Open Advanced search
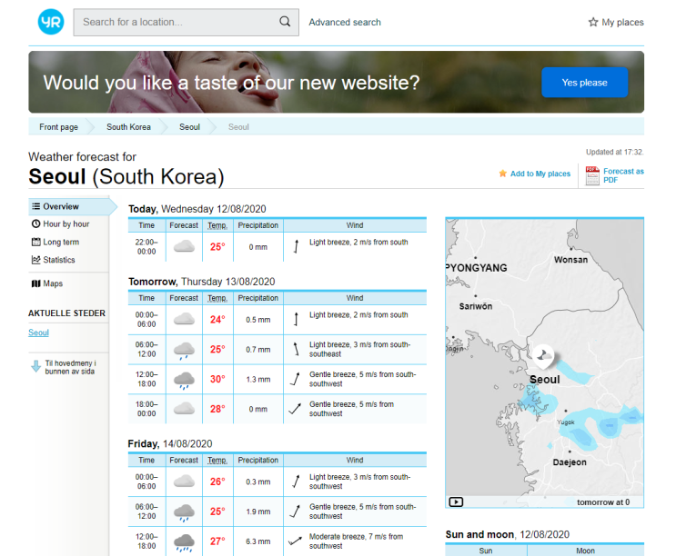 [345, 22]
